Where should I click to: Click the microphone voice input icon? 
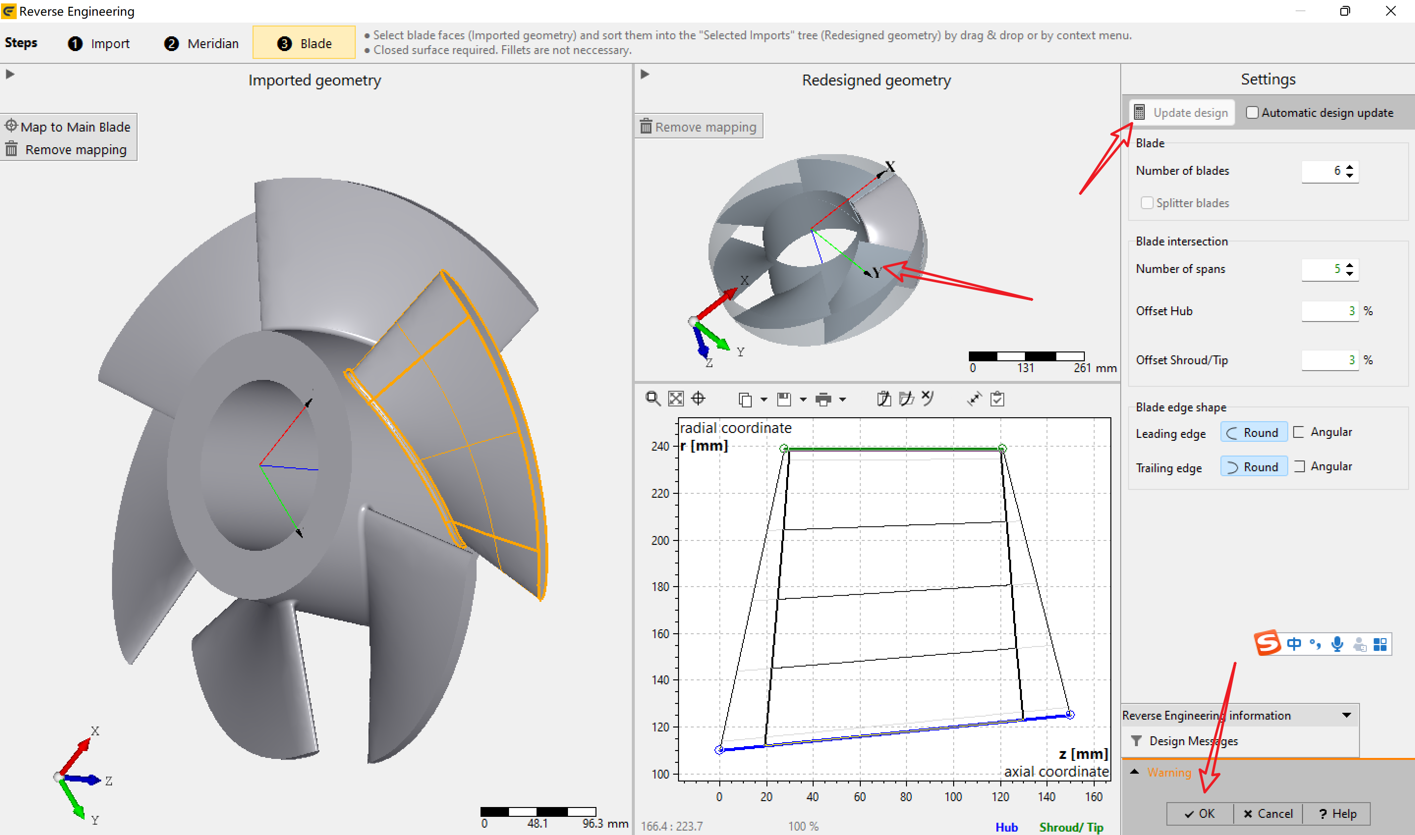point(1337,644)
